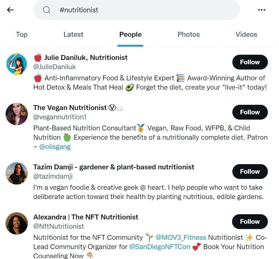Switch to the Videos tab

(x=246, y=34)
